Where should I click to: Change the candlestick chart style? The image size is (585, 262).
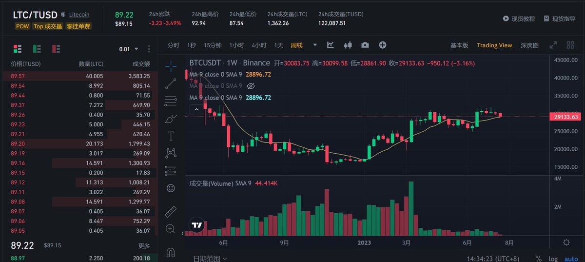point(348,45)
